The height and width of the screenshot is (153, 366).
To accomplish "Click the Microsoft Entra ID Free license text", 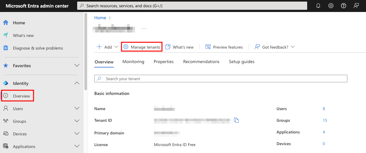I will (x=175, y=144).
